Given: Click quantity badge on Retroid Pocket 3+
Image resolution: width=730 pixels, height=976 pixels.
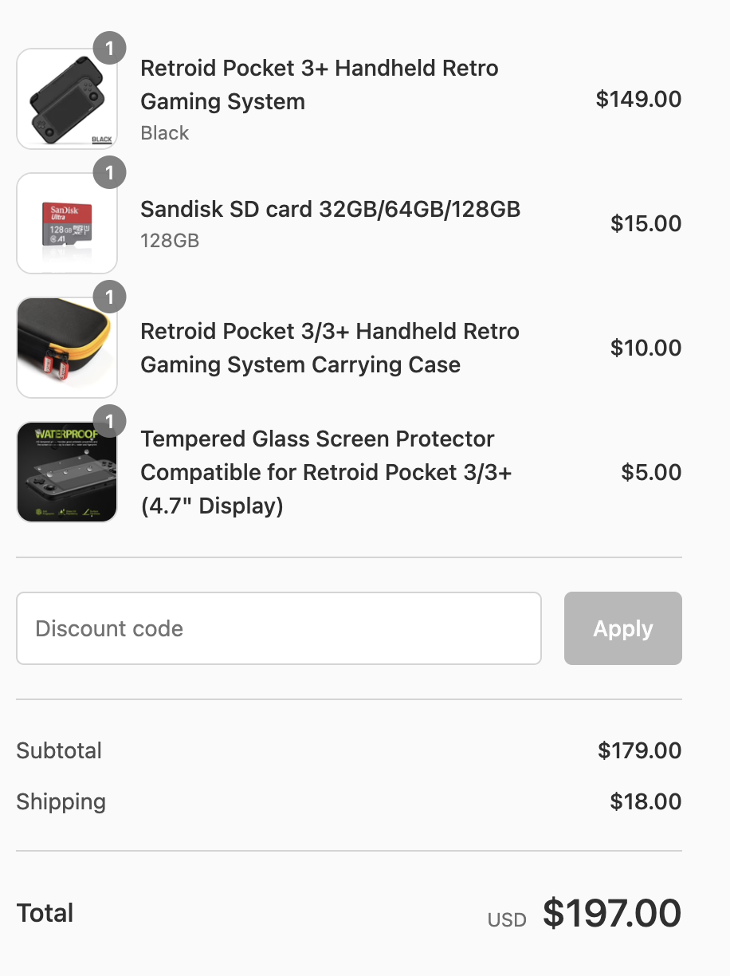Looking at the screenshot, I should click(x=110, y=49).
